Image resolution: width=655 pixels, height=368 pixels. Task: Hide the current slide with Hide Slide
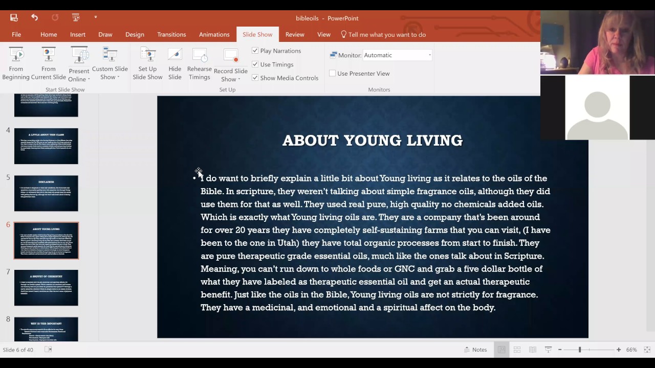pos(175,64)
